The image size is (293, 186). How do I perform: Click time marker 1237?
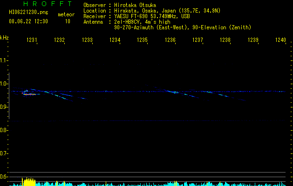coord(198,40)
